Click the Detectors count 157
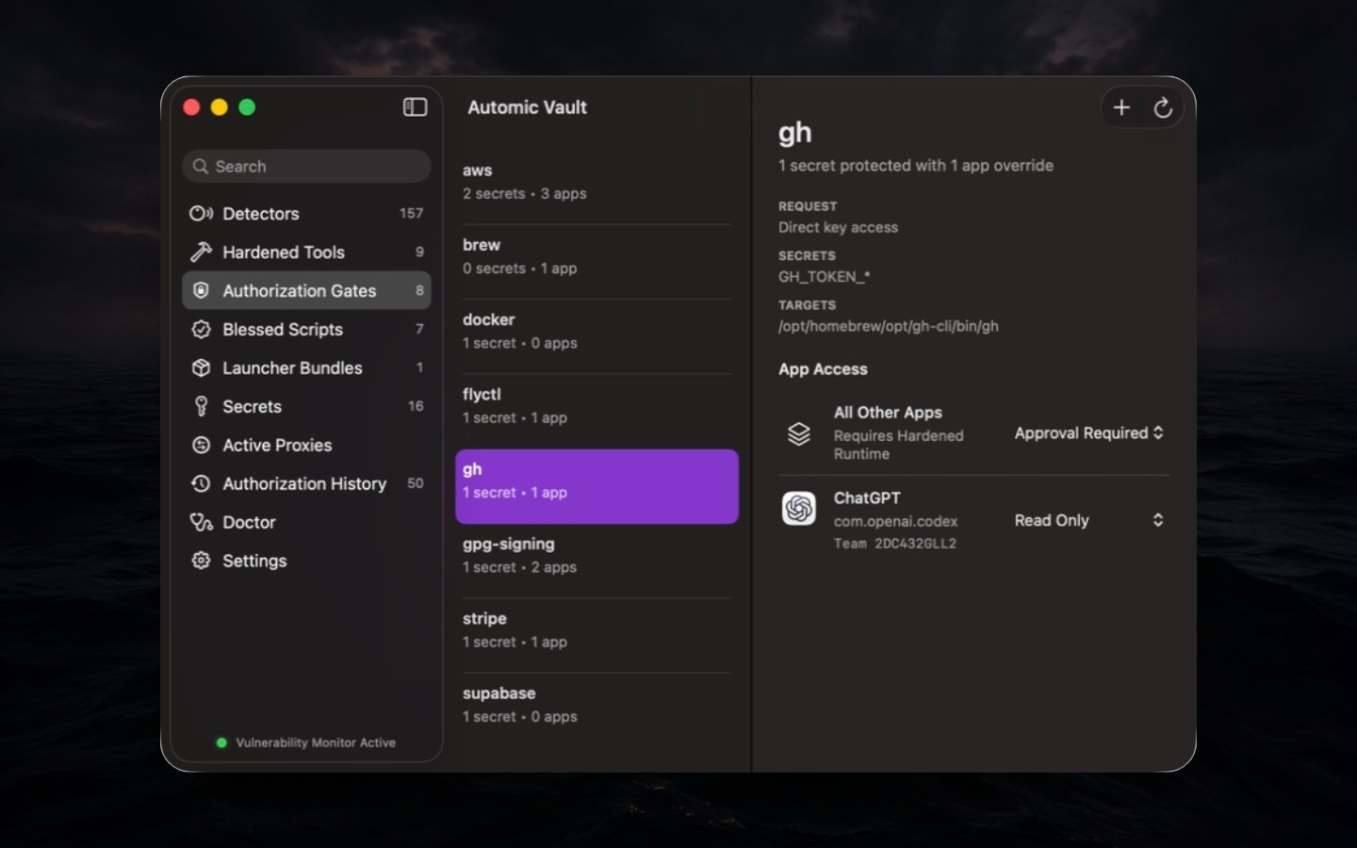 point(411,214)
